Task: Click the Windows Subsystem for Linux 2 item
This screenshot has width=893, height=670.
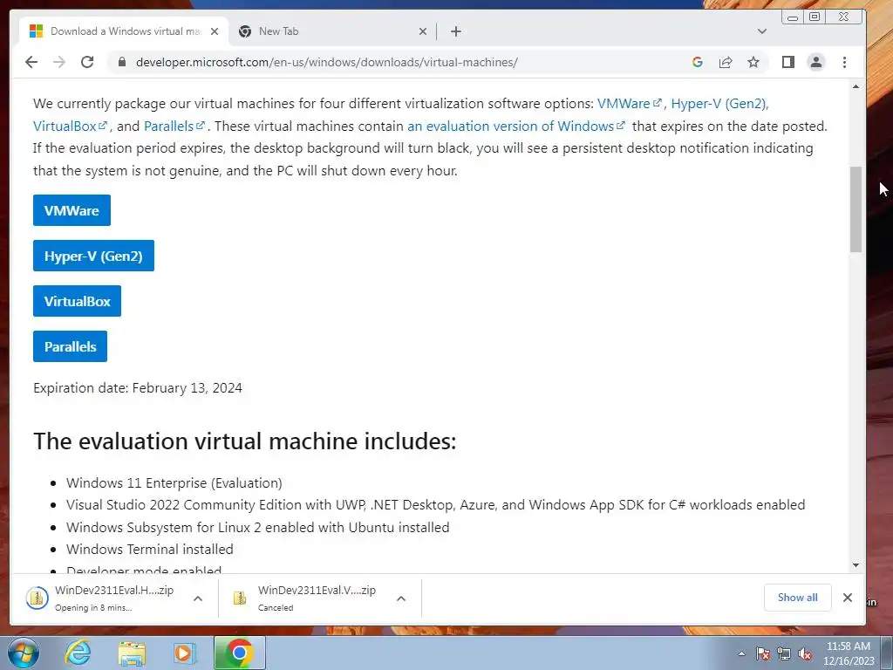Action: pyautogui.click(x=258, y=527)
